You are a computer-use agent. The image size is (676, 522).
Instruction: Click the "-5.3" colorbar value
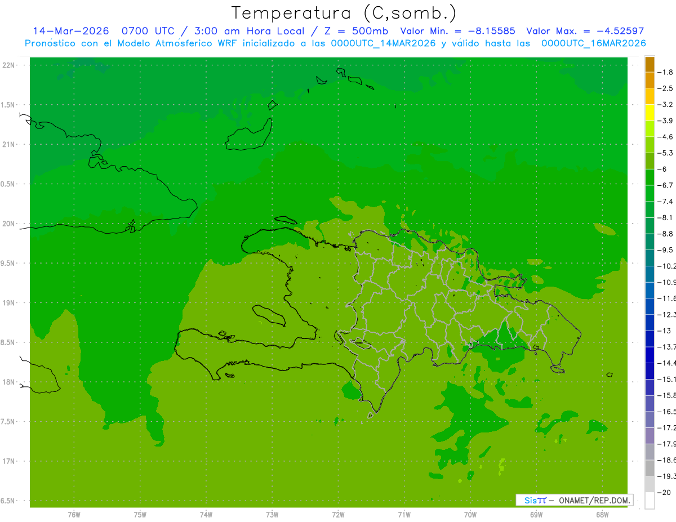pyautogui.click(x=665, y=153)
